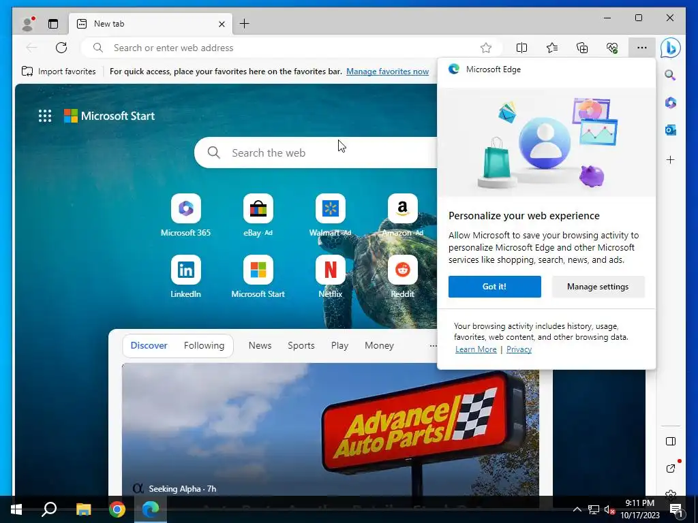Open the Microsoft Start app launcher grid
The image size is (698, 523).
[x=45, y=116]
